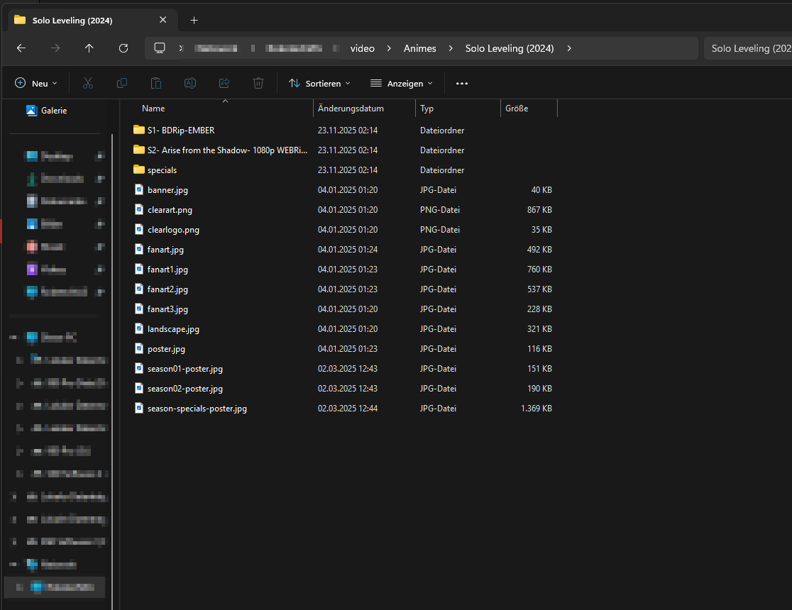Navigate back with the back arrow
This screenshot has height=610, width=792.
(x=21, y=48)
